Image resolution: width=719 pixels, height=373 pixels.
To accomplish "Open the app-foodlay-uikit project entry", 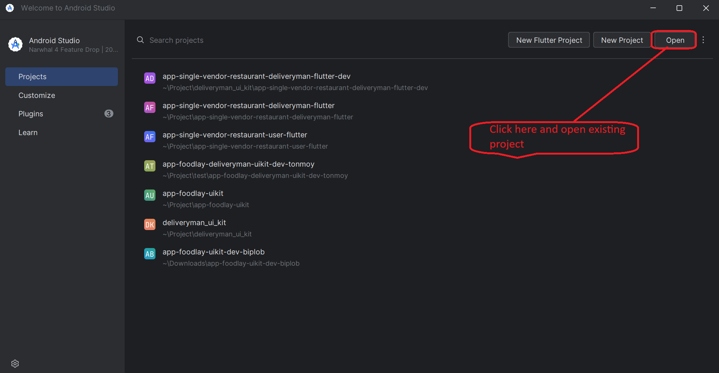I will pos(193,193).
